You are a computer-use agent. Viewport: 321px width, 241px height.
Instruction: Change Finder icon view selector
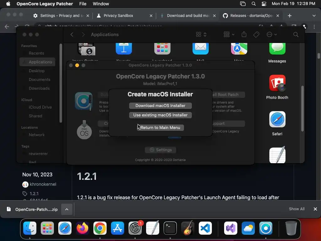pyautogui.click(x=201, y=35)
